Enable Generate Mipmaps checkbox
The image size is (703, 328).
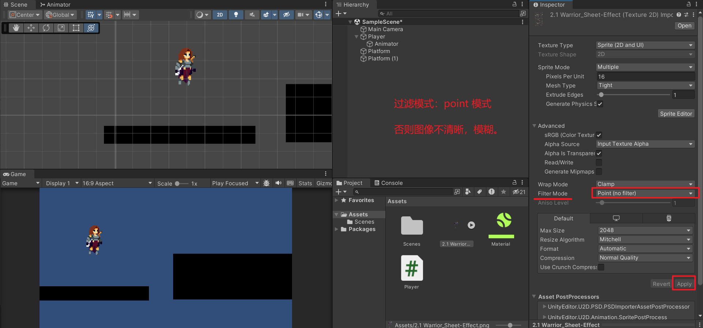(599, 172)
